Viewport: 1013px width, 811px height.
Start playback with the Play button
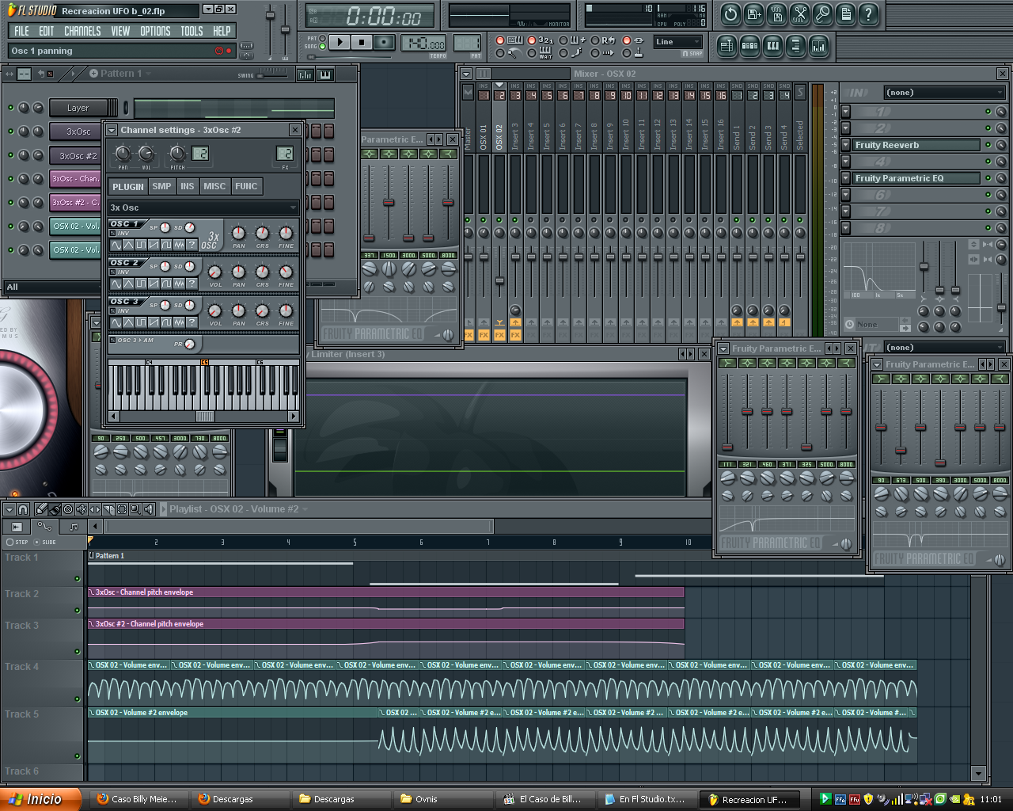(340, 42)
